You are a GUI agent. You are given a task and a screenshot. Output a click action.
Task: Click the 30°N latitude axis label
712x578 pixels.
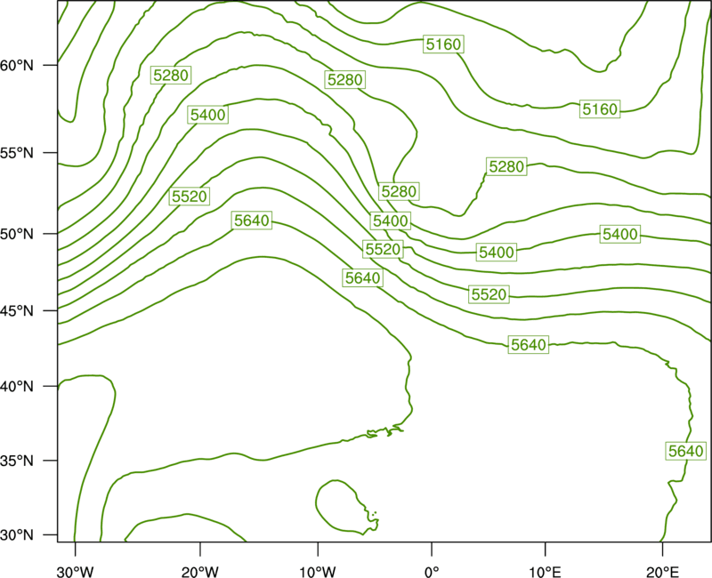(17, 535)
